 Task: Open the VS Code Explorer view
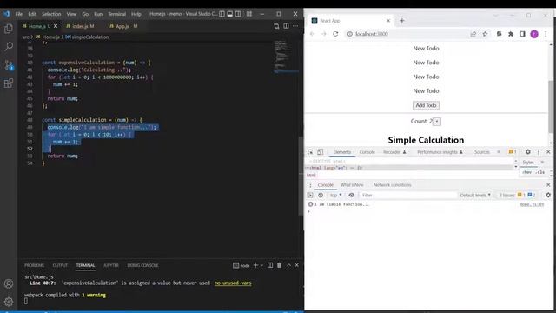[x=9, y=29]
